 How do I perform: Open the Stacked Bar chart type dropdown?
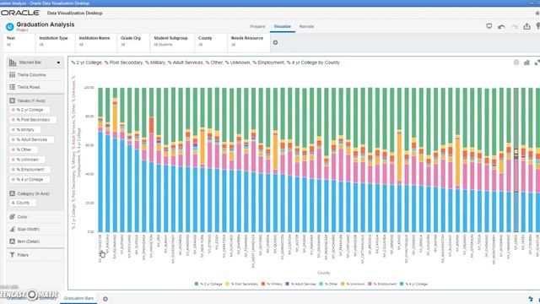pyautogui.click(x=58, y=62)
